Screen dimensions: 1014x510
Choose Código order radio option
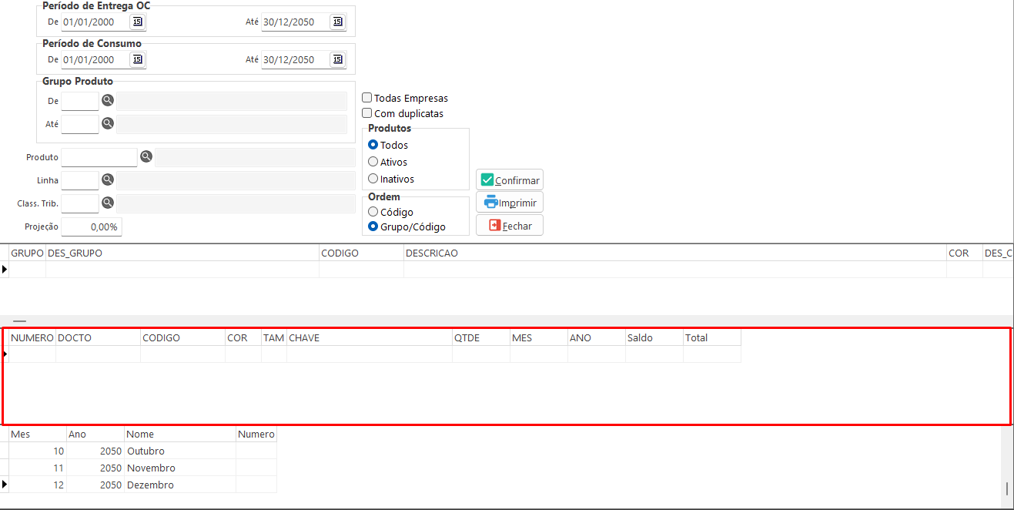373,211
